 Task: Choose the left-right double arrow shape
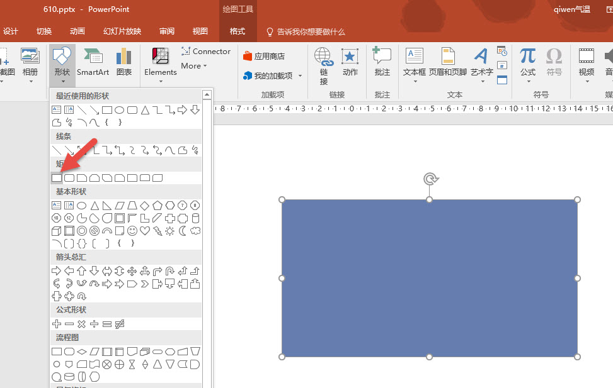click(x=106, y=271)
